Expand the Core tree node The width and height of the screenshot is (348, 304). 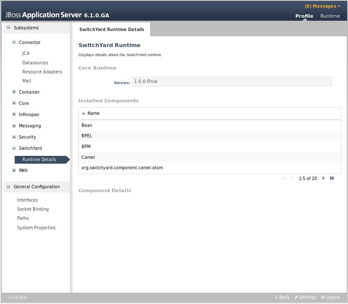[x=14, y=103]
